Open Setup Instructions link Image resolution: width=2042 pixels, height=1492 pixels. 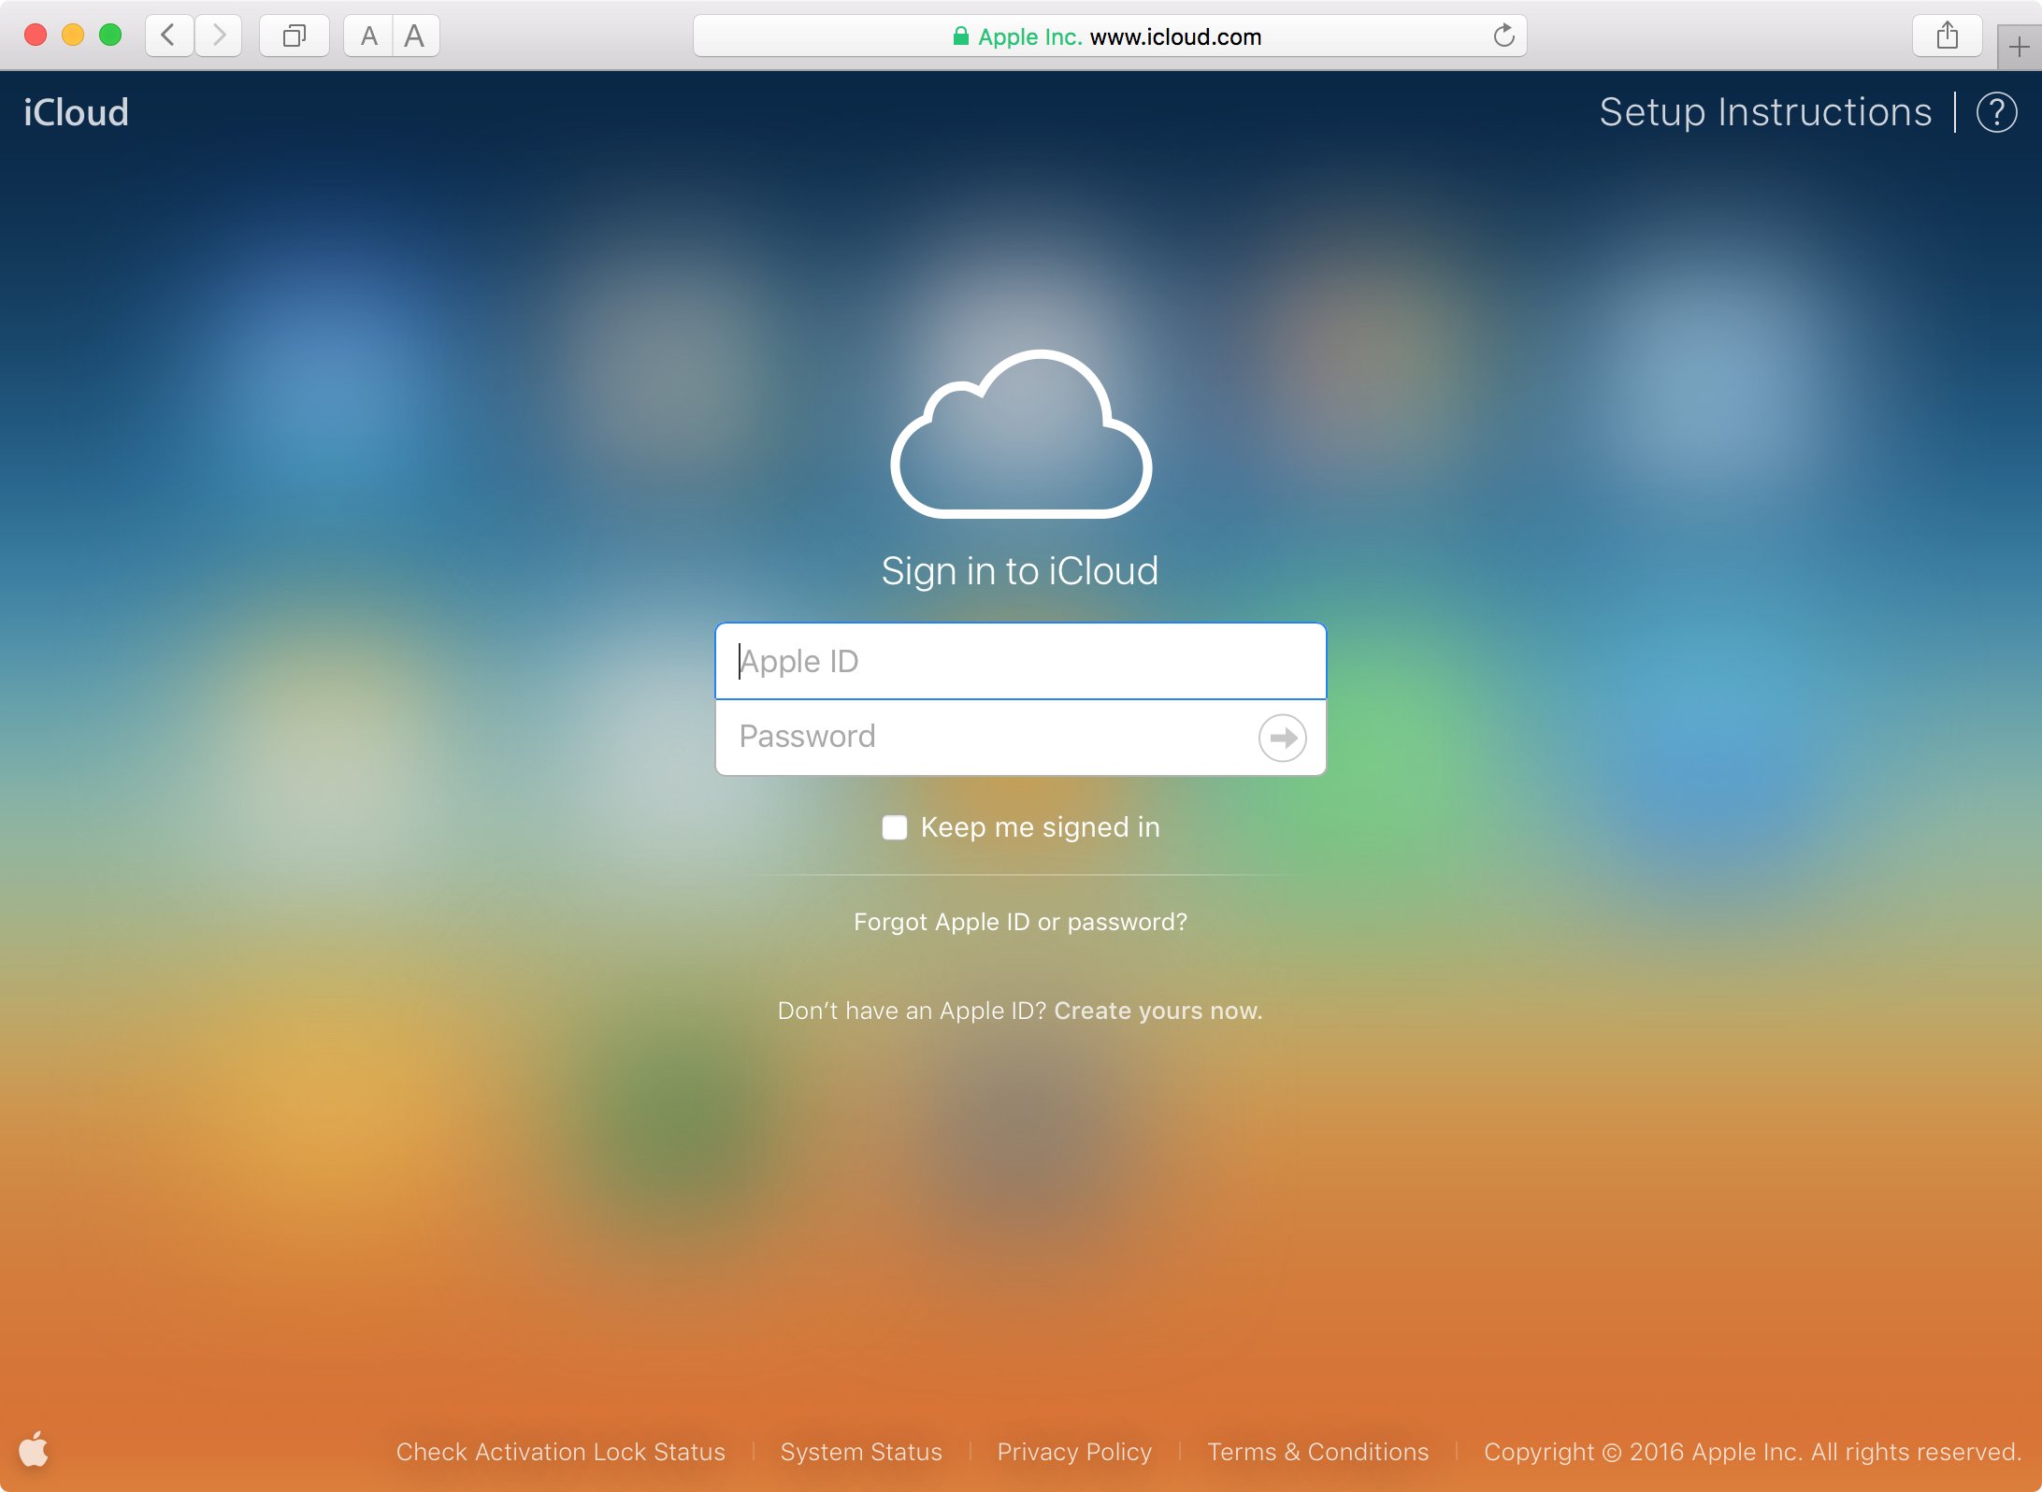point(1765,112)
